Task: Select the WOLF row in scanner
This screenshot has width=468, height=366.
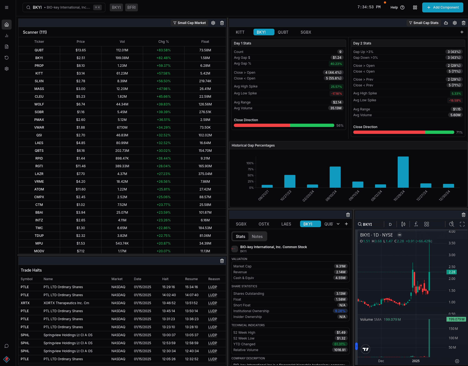Action: click(x=122, y=104)
